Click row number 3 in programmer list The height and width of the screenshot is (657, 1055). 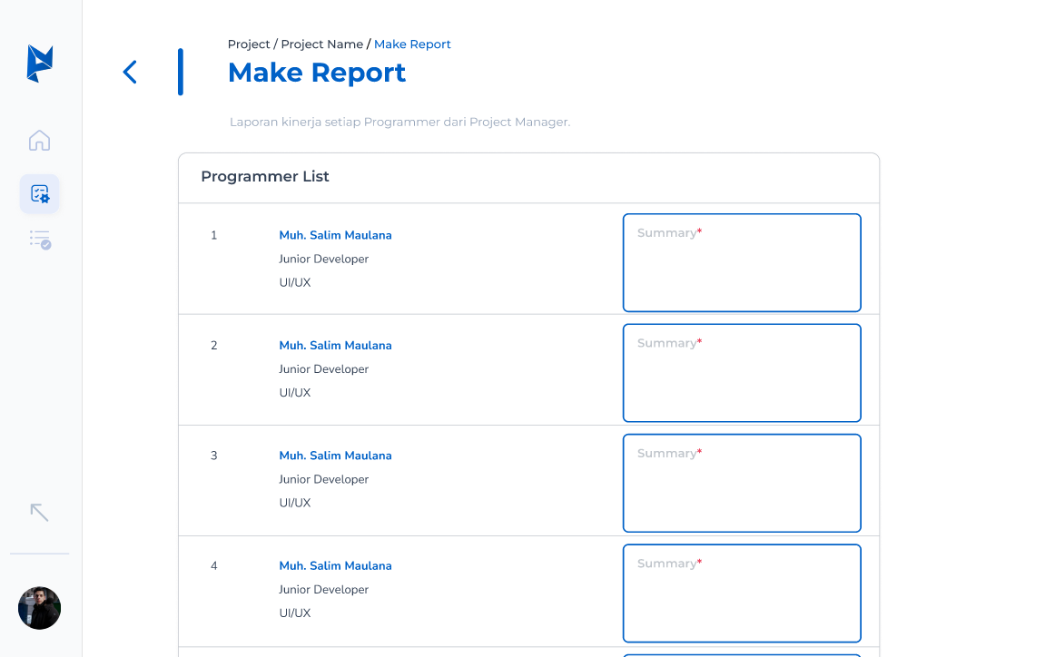click(x=214, y=456)
